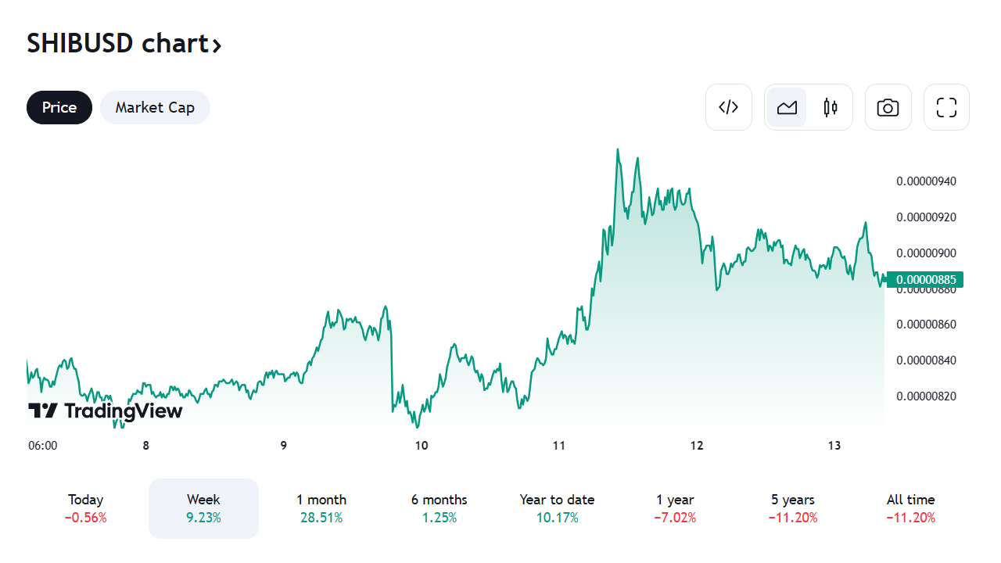Image resolution: width=1001 pixels, height=563 pixels.
Task: Click the TradingView logo
Action: [106, 411]
